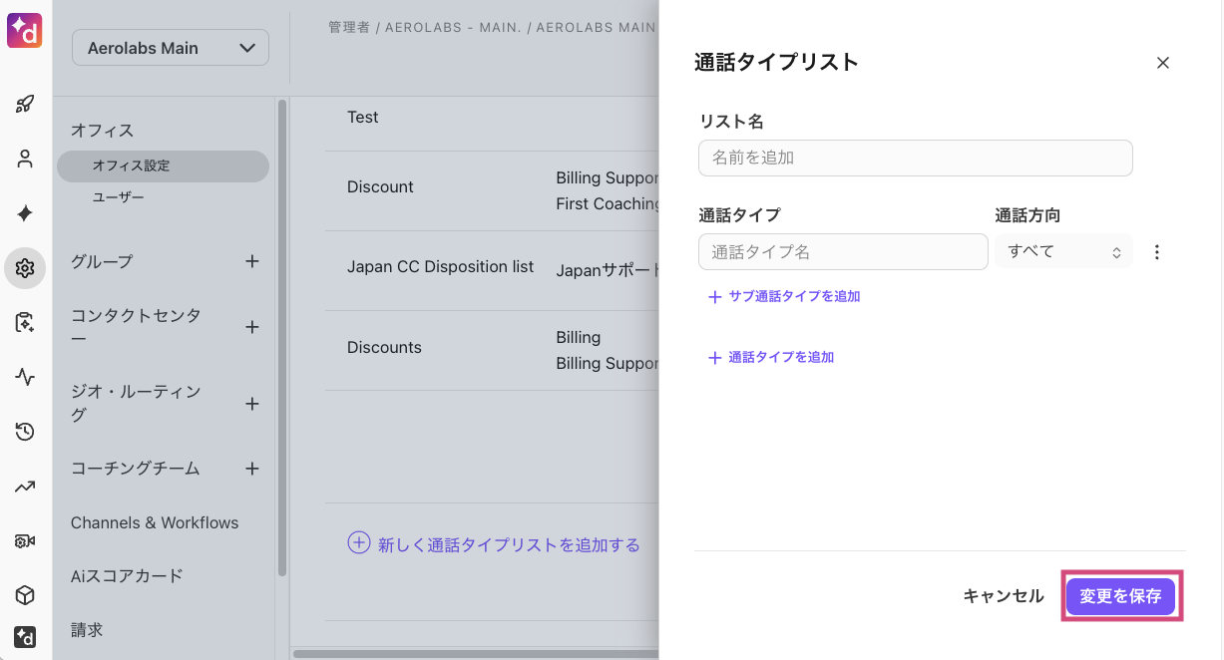Screen dimensions: 1224x660
Task: Open the meetings video camera icon
Action: coord(24,540)
